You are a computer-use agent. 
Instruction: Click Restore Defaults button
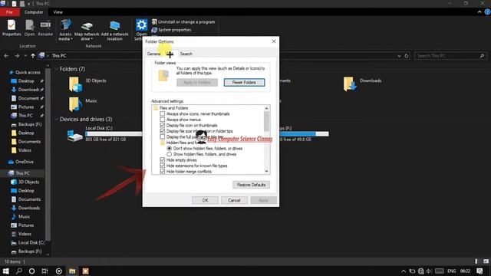251,185
